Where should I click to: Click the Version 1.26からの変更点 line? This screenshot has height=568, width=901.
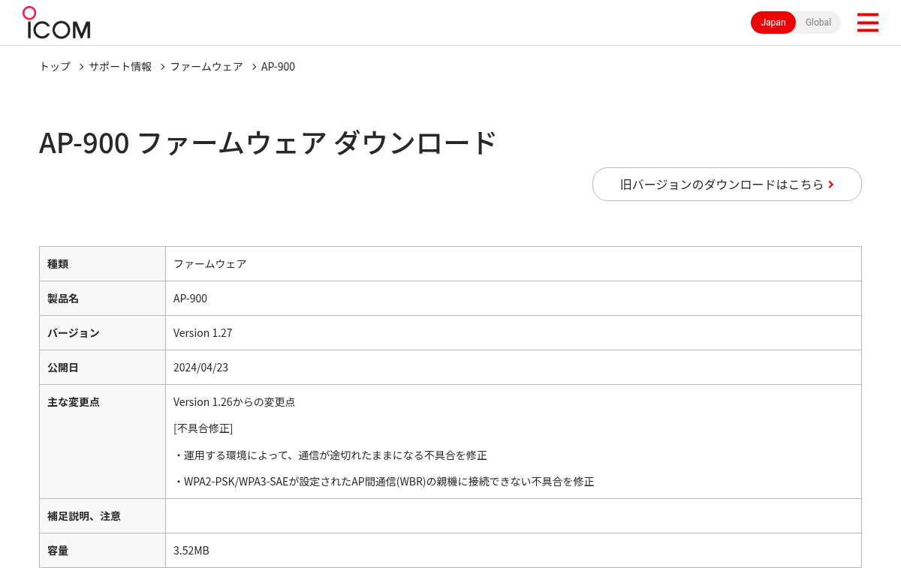(x=234, y=402)
